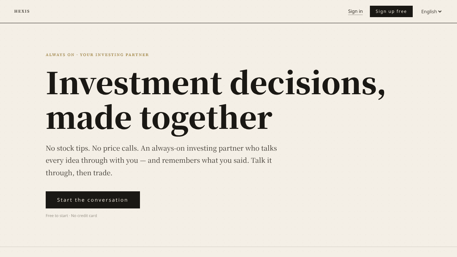Click the word 'Investment' in the headline
Image resolution: width=457 pixels, height=257 pixels.
(134, 83)
